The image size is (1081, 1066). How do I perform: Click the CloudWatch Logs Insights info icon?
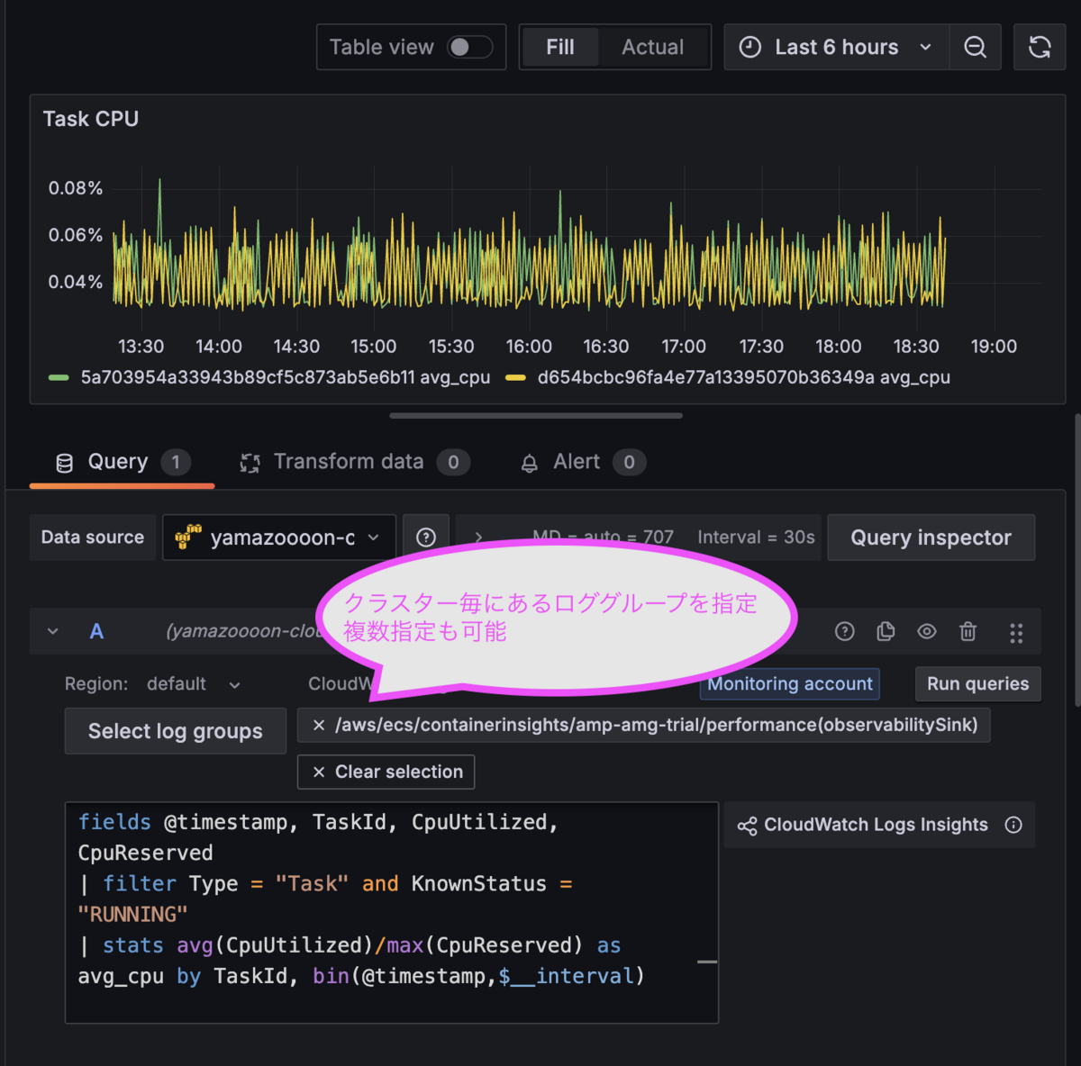[x=1013, y=825]
